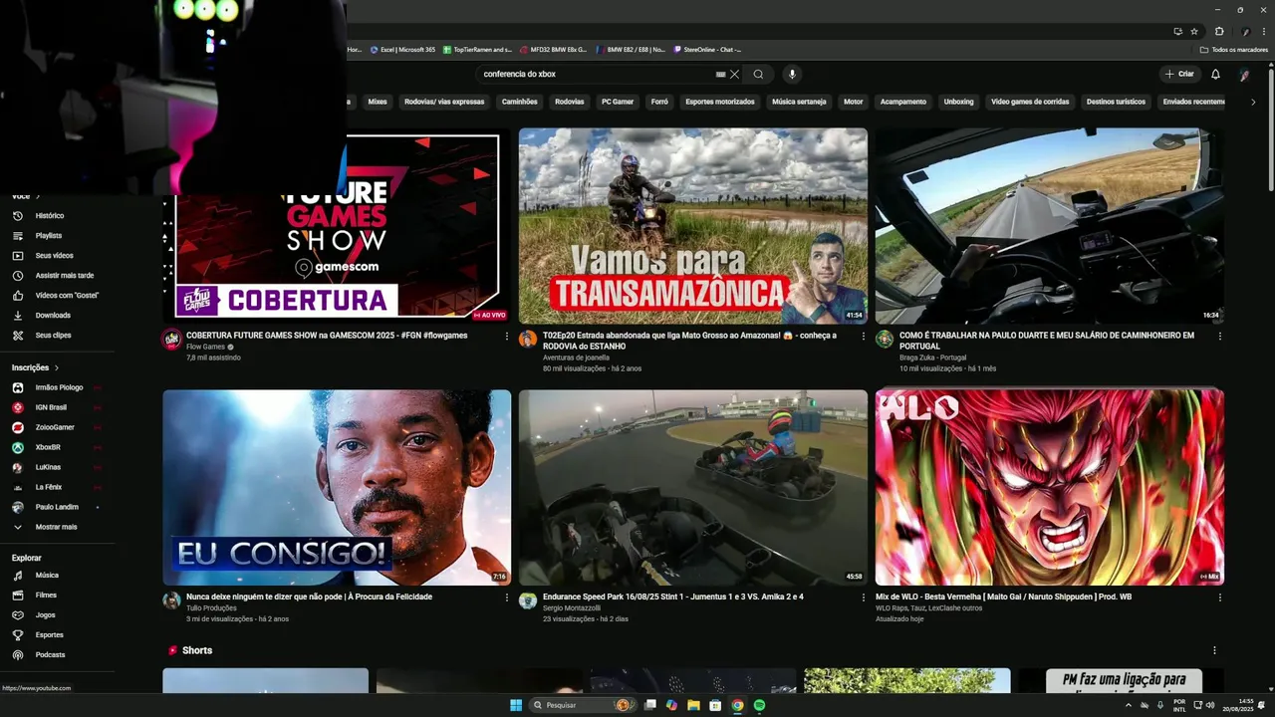Open the LuKinas subscription
1275x717 pixels.
48,467
